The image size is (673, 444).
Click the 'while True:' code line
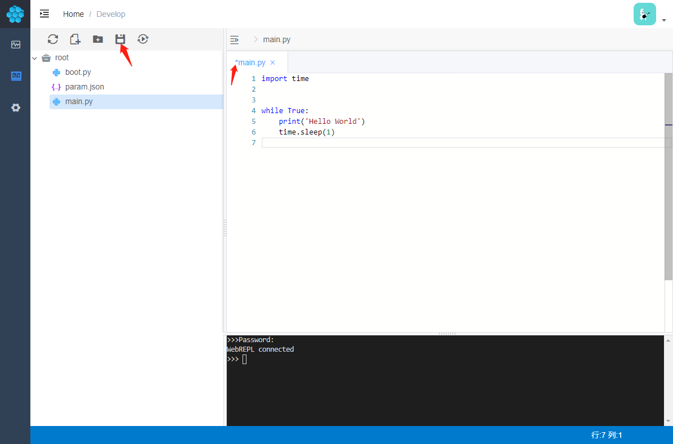[285, 111]
